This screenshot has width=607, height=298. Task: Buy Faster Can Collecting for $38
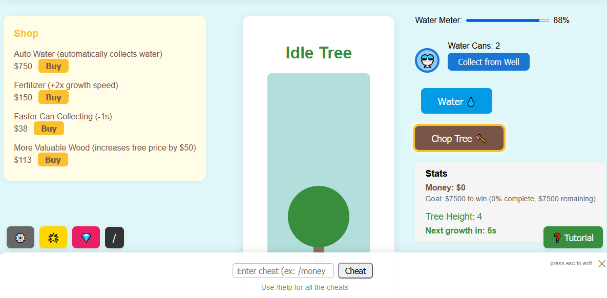(49, 129)
